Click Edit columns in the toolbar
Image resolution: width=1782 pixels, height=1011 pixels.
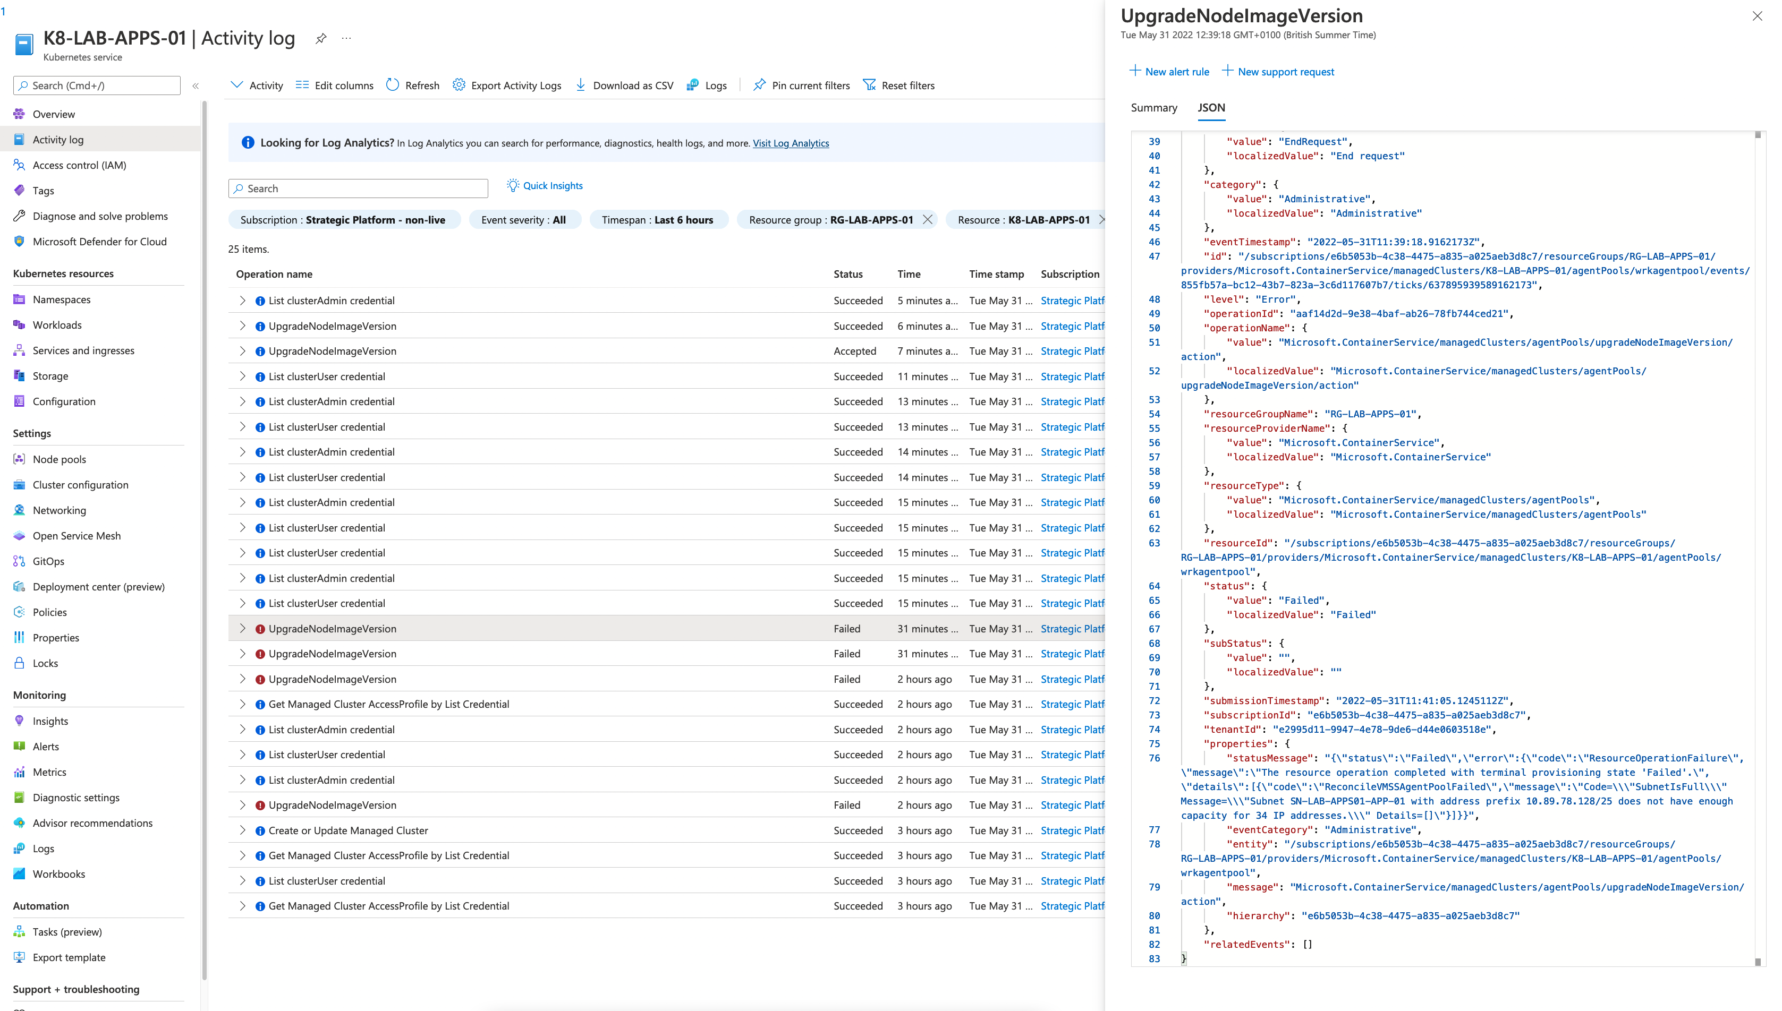pos(334,85)
